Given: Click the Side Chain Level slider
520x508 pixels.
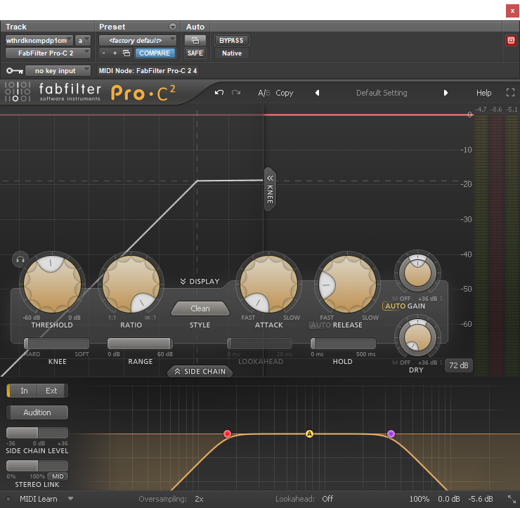Looking at the screenshot, I should tap(37, 433).
